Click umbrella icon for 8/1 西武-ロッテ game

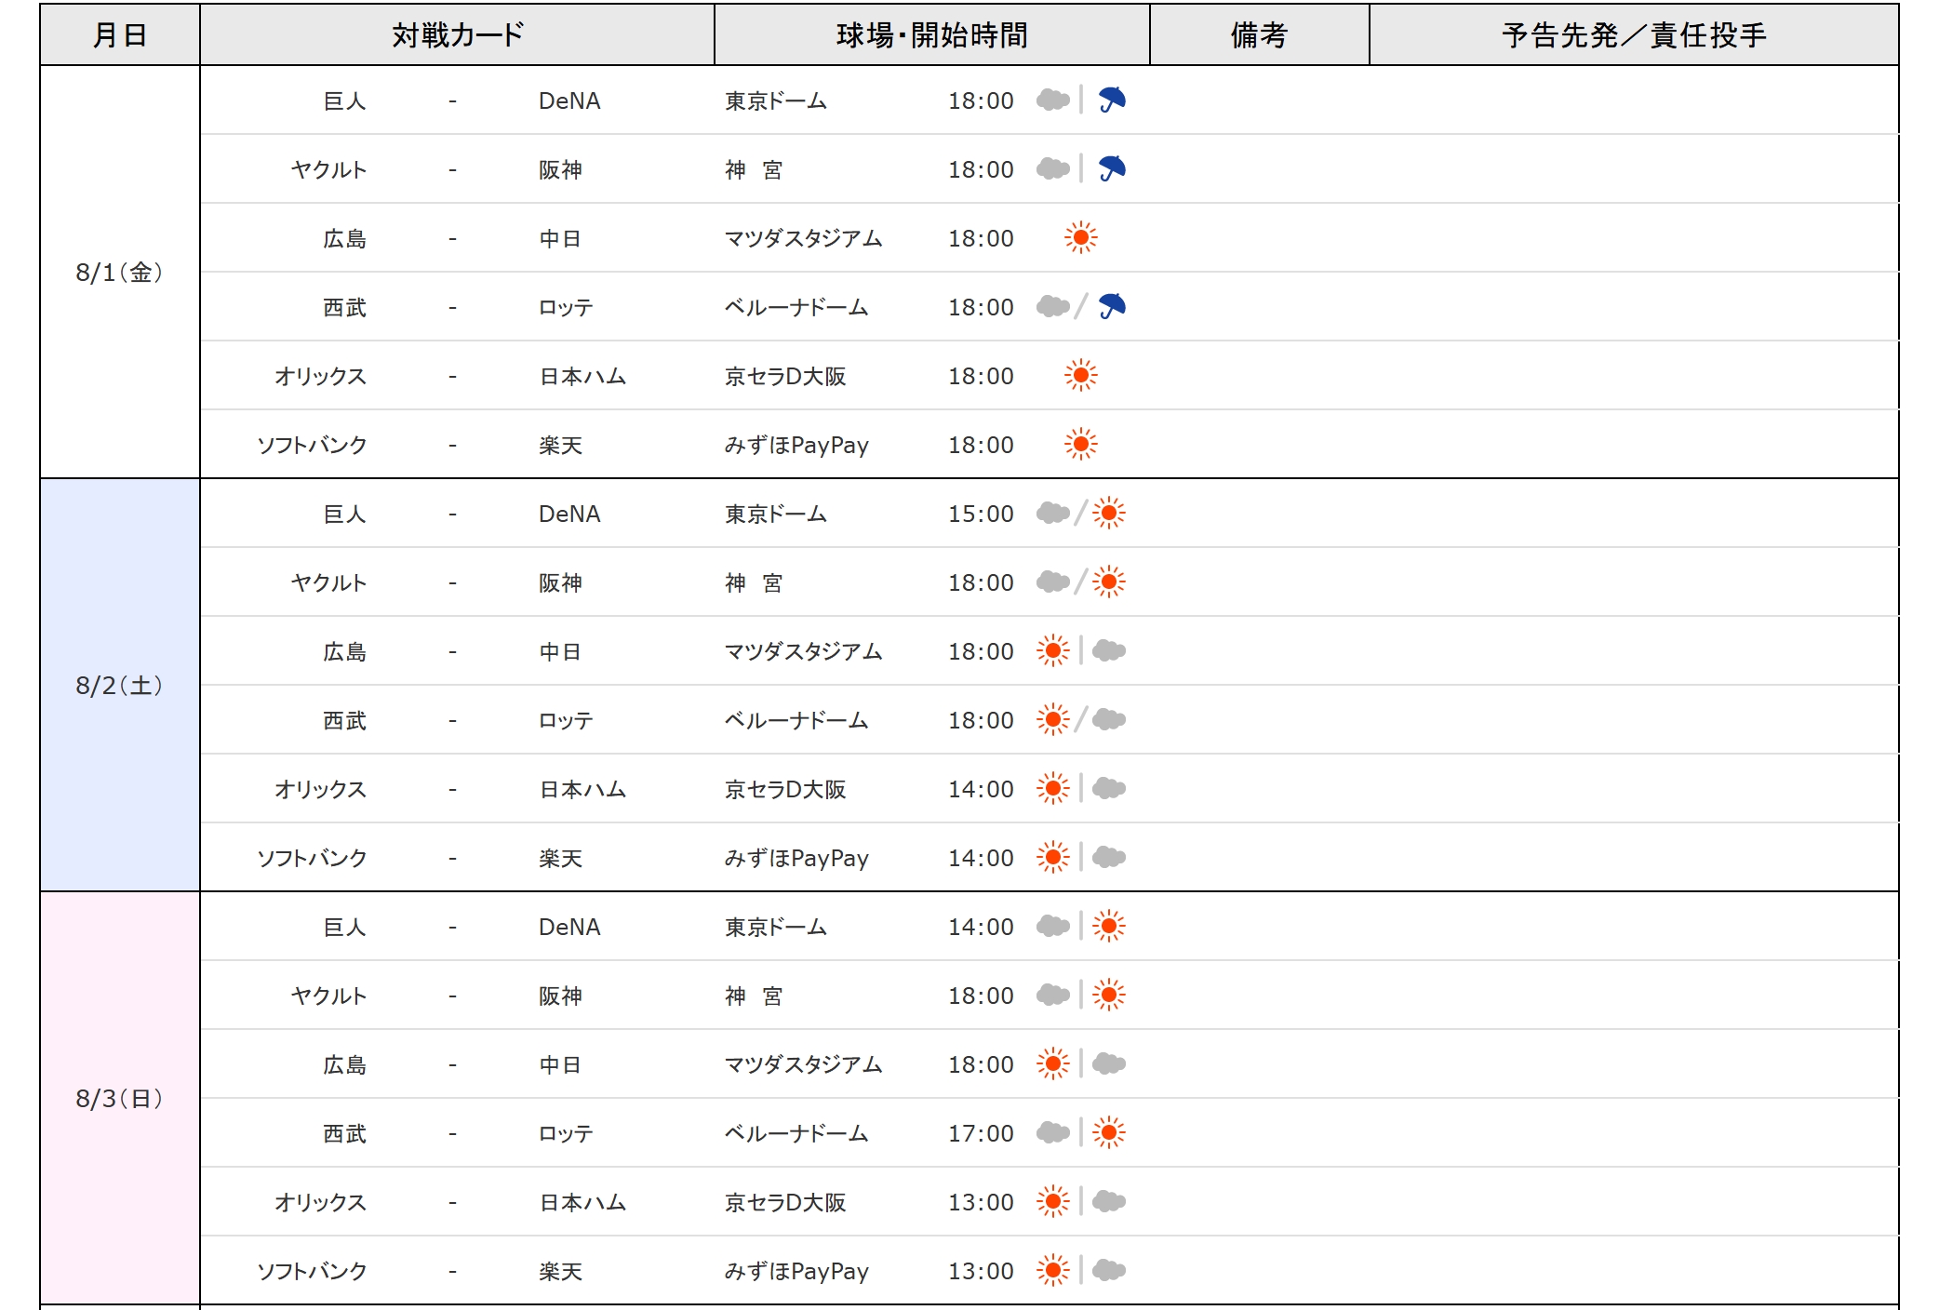pos(1112,306)
